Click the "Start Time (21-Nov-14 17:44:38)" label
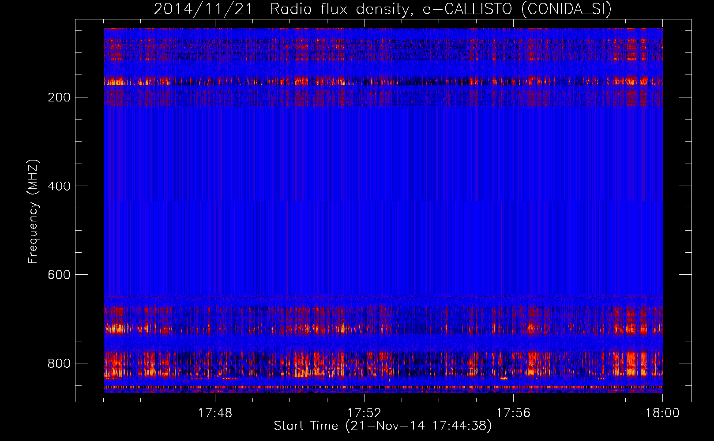The height and width of the screenshot is (441, 714). coord(383,426)
